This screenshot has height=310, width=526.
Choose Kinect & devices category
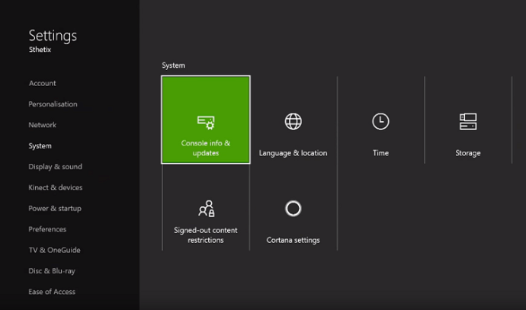pos(56,187)
